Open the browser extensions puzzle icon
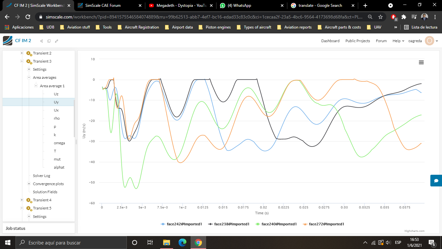This screenshot has width=442, height=249. pyautogui.click(x=404, y=17)
